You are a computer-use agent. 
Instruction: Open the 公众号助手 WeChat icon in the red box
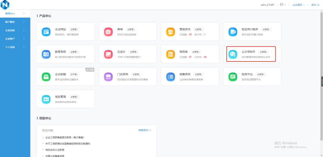click(233, 54)
